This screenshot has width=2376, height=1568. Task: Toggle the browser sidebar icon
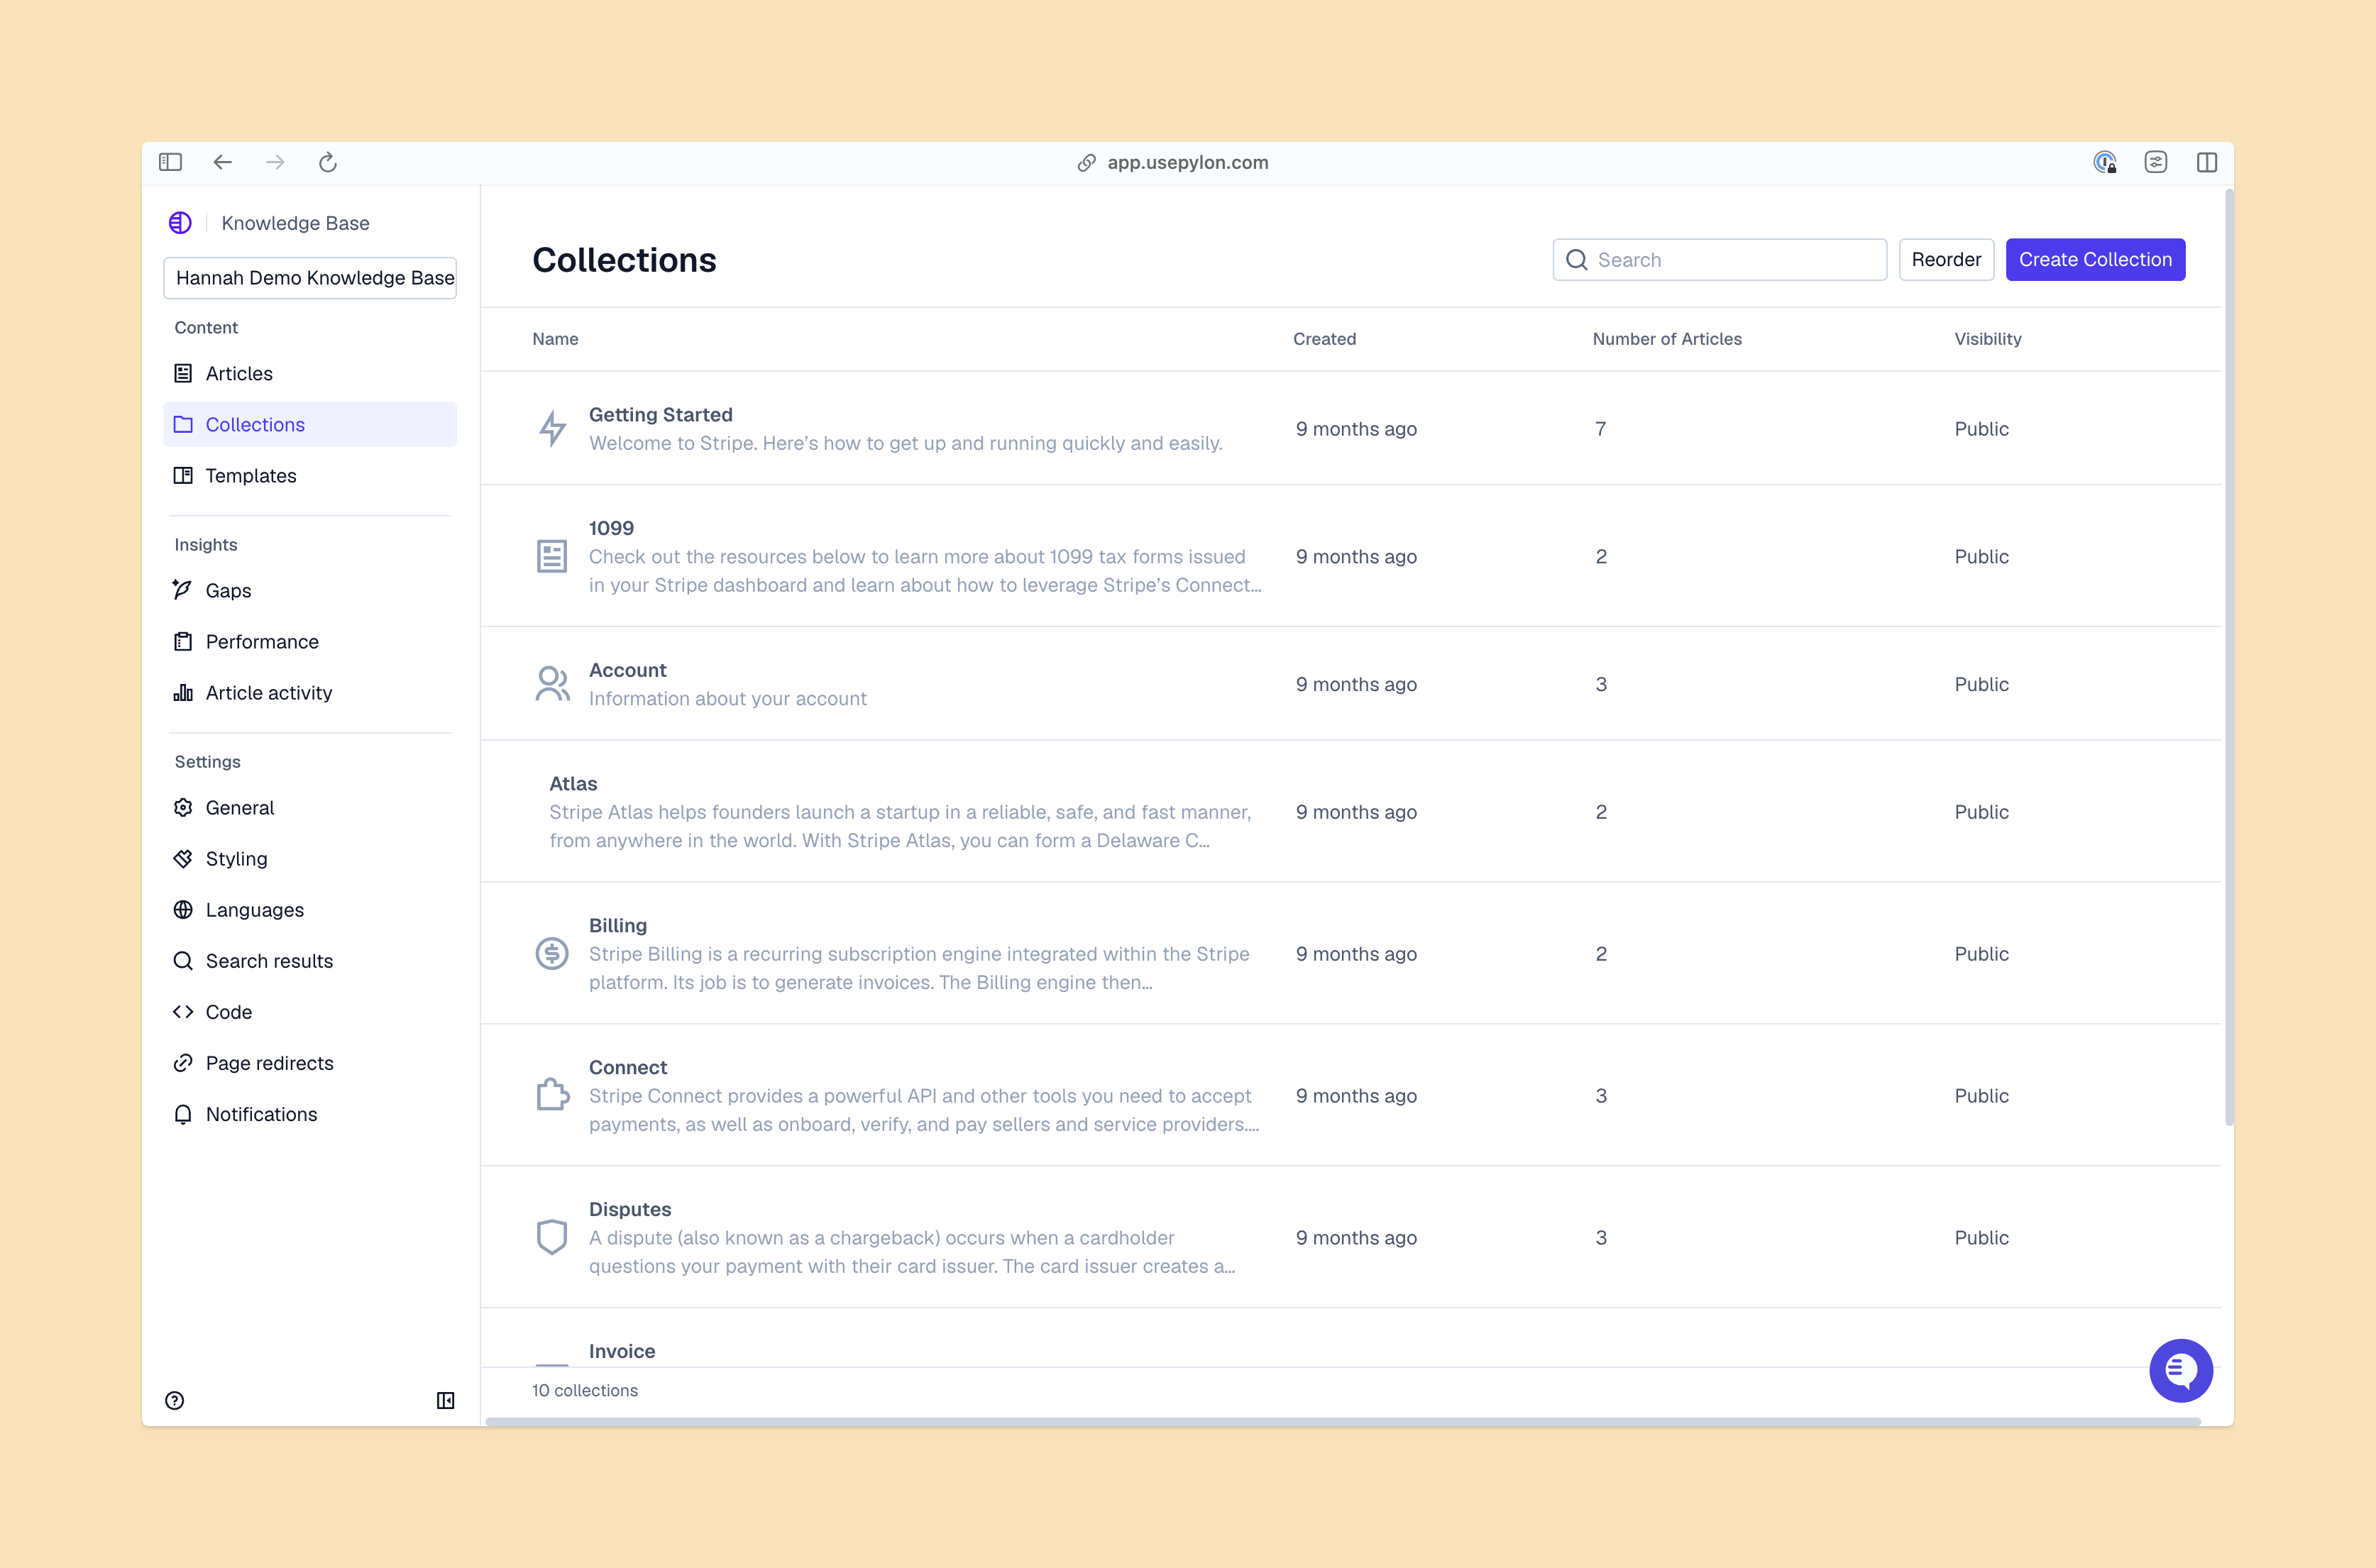pos(171,162)
